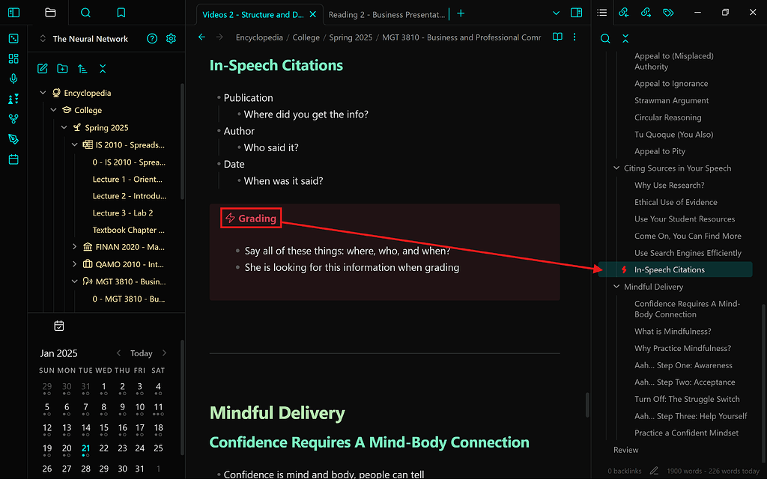Toggle the left sidebar open or closed
The image size is (767, 479).
[13, 12]
